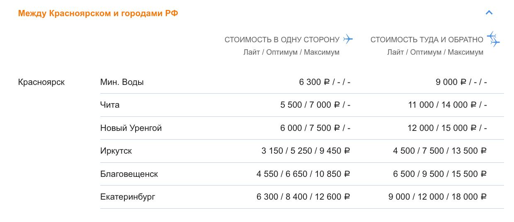Collapse the section with the chevron arrow
The height and width of the screenshot is (222, 514).
[489, 12]
